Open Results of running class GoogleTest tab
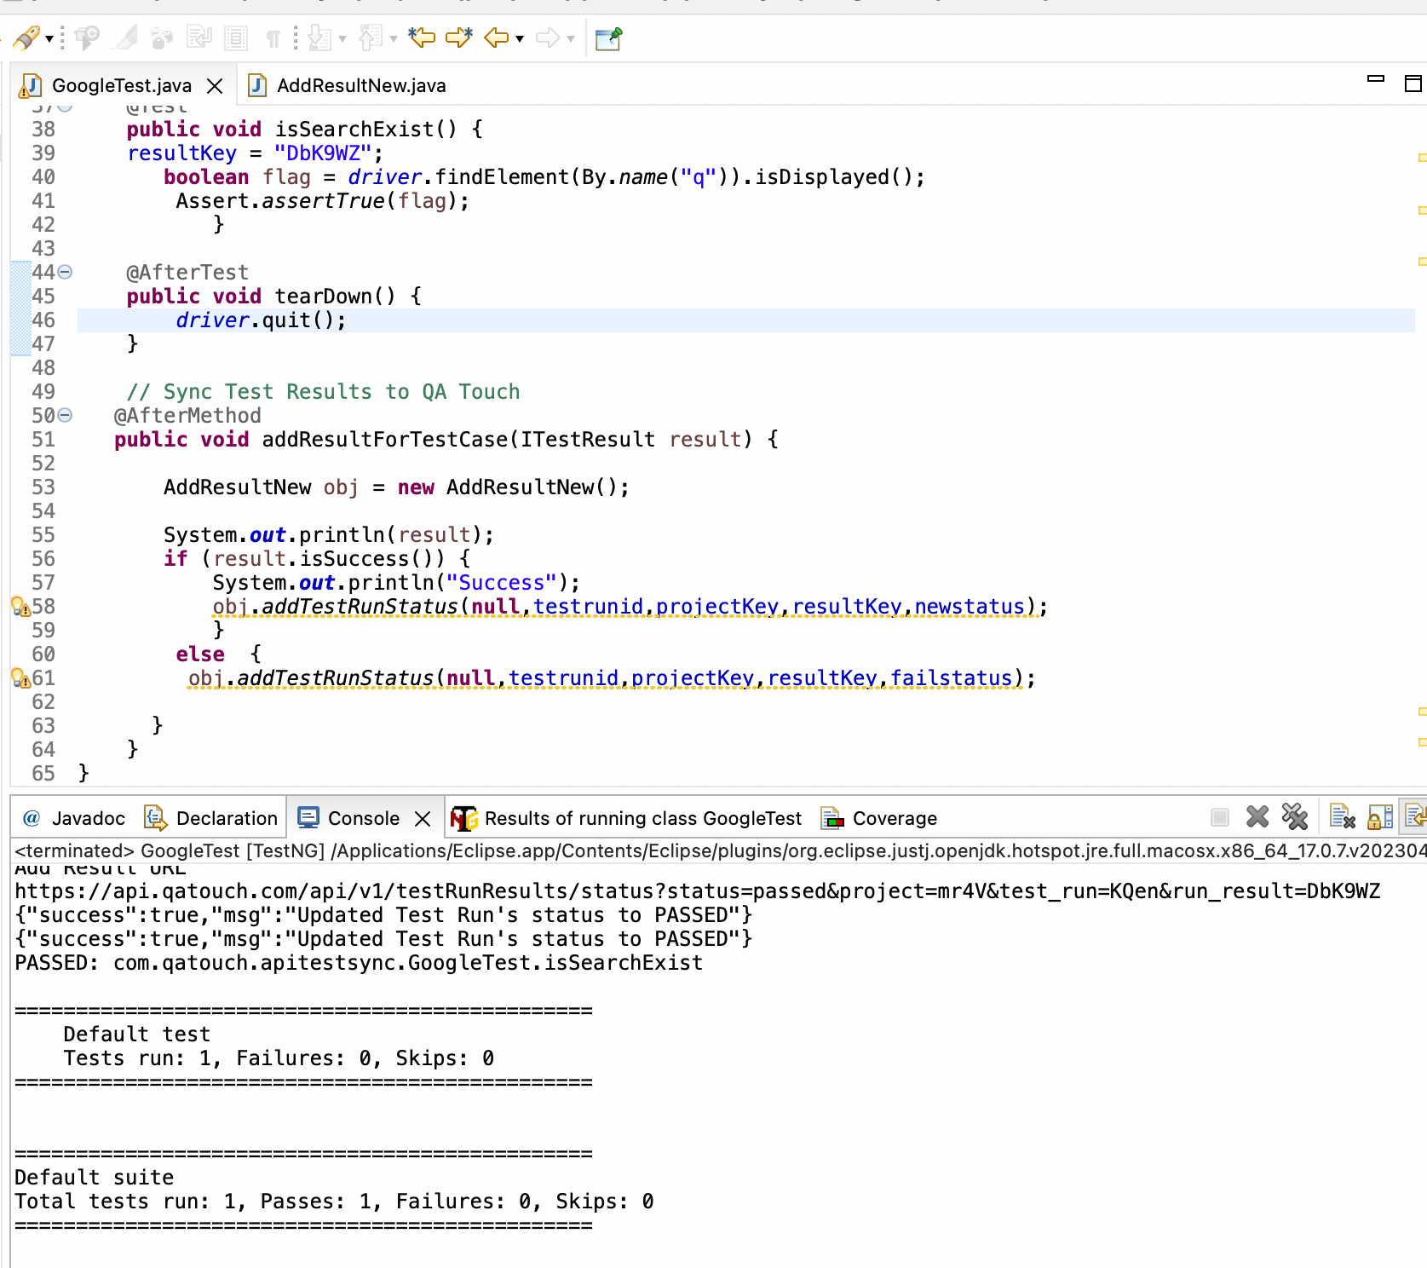Viewport: 1427px width, 1268px height. point(627,818)
